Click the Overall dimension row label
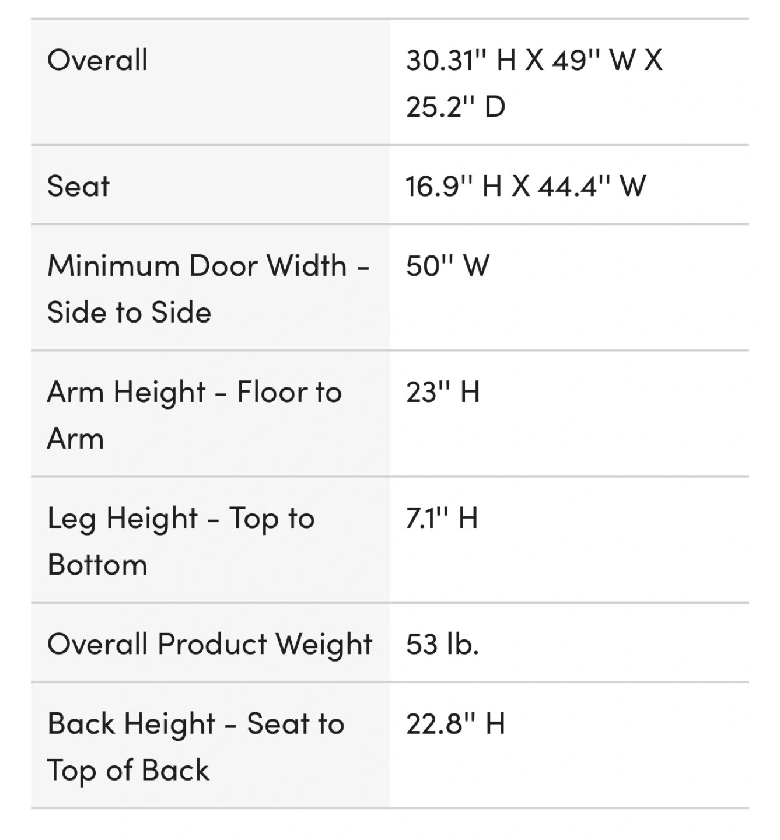The width and height of the screenshot is (780, 840). click(x=97, y=60)
